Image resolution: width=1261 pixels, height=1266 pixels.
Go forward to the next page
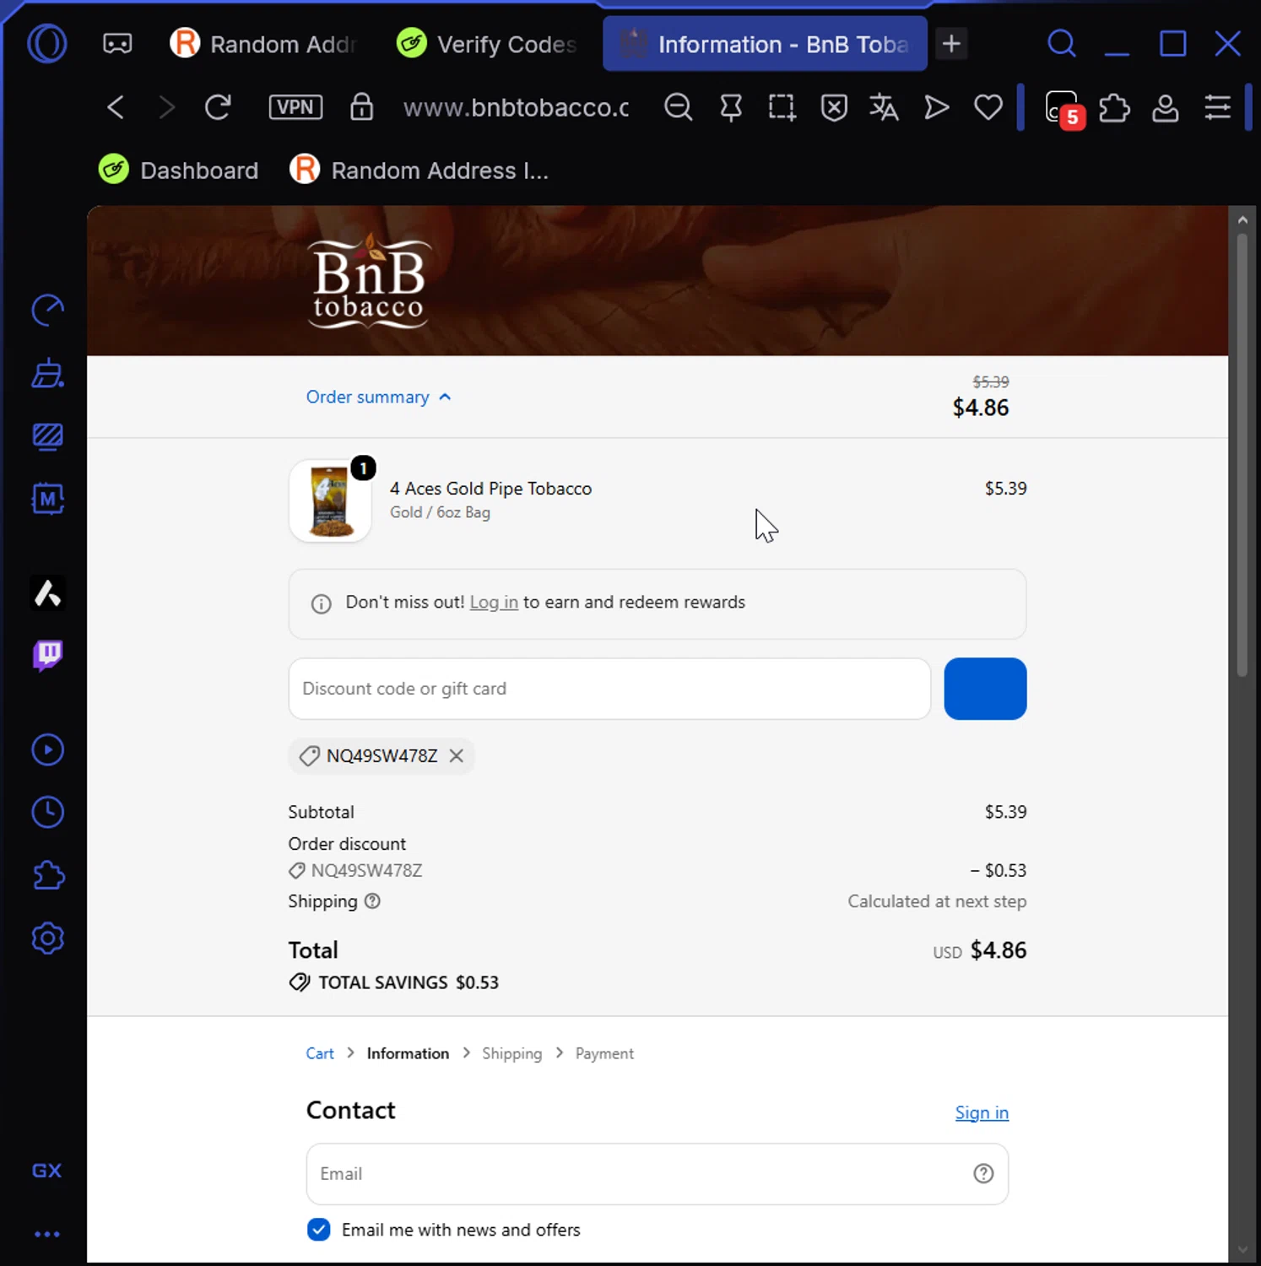click(x=166, y=107)
